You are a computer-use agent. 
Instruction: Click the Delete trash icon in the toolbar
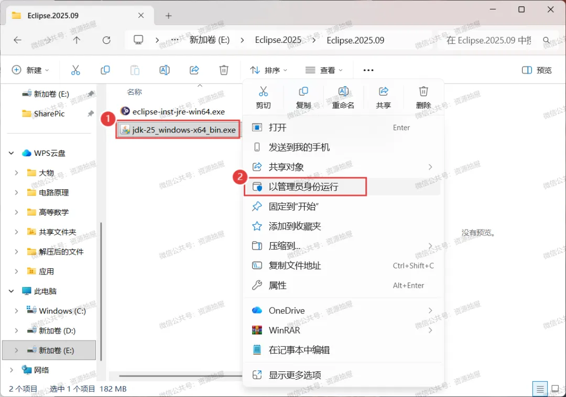[x=224, y=70]
